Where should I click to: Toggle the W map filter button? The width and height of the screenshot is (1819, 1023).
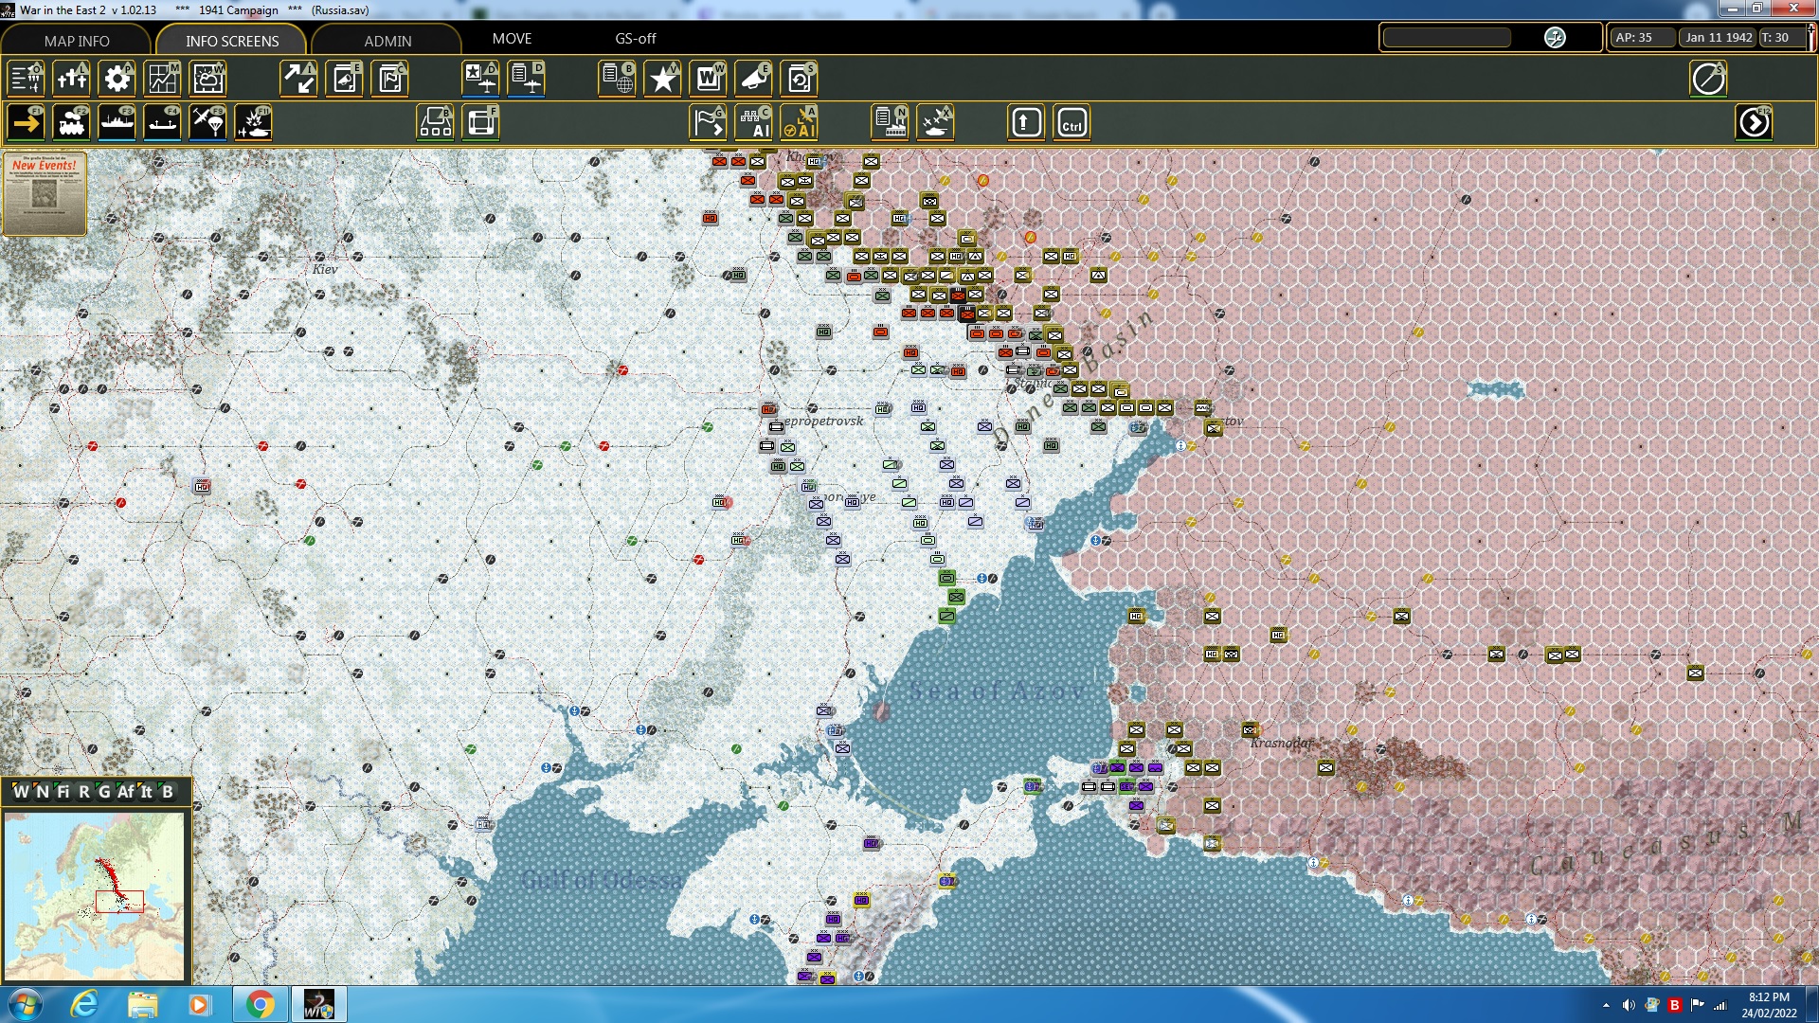pyautogui.click(x=21, y=792)
